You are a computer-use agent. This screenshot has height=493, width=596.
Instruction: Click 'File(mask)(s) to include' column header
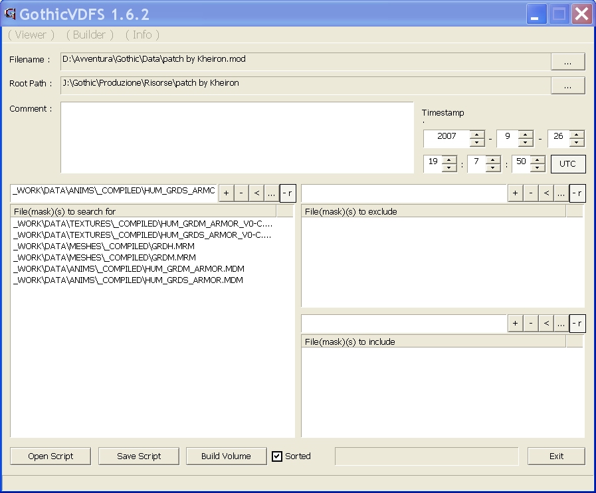(434, 342)
